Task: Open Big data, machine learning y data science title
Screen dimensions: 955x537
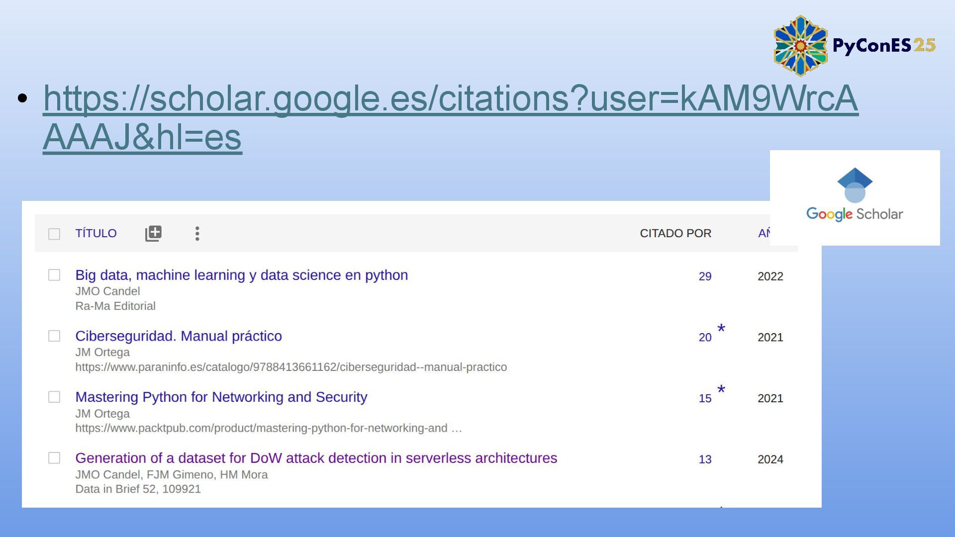Action: click(241, 275)
